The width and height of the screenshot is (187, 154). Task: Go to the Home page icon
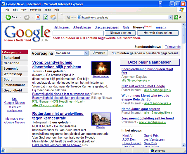[x=53, y=17]
